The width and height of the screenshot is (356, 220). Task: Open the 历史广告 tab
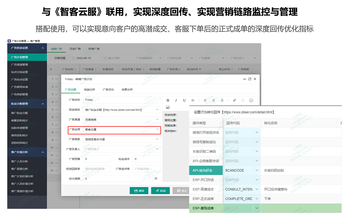click(x=75, y=49)
